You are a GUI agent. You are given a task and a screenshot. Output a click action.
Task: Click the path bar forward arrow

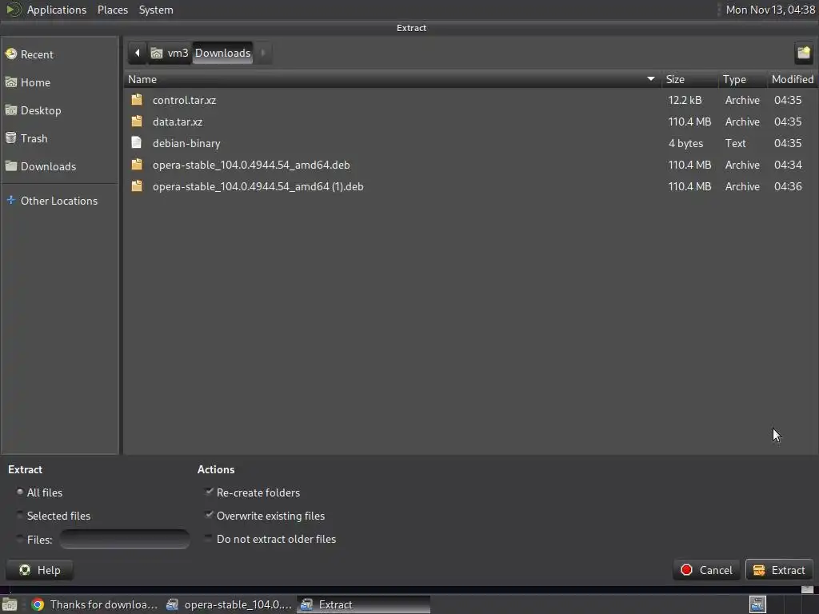click(x=263, y=53)
